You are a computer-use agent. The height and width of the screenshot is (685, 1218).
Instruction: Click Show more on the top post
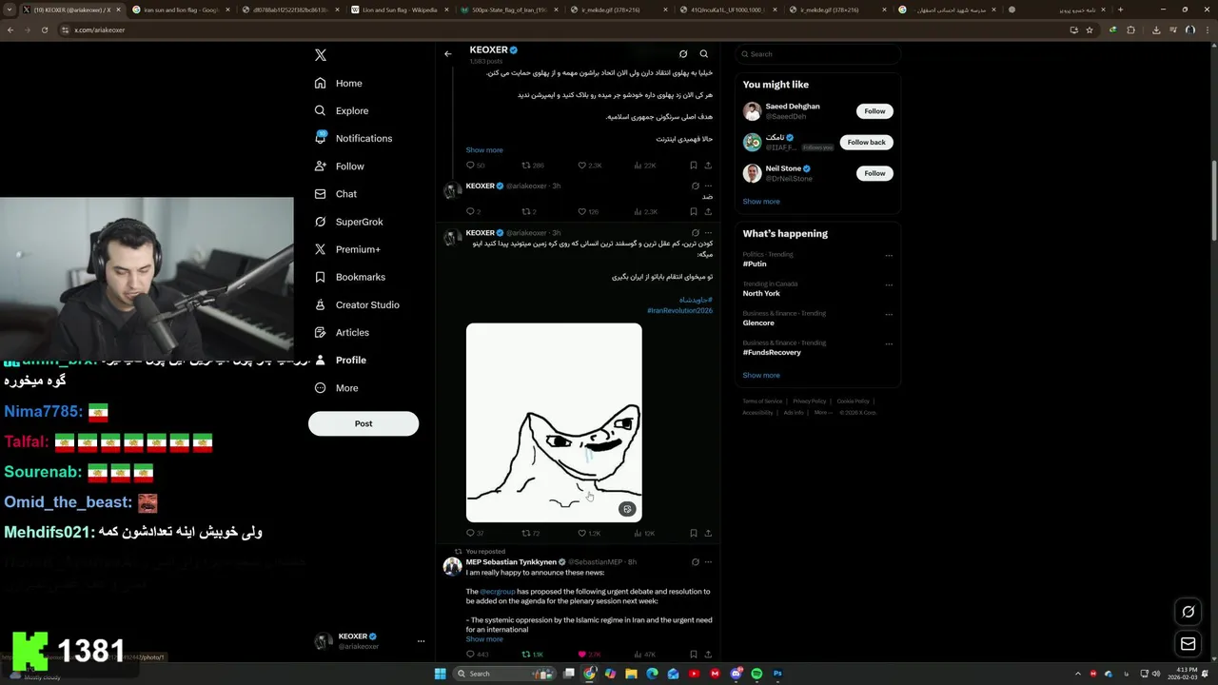coord(484,150)
